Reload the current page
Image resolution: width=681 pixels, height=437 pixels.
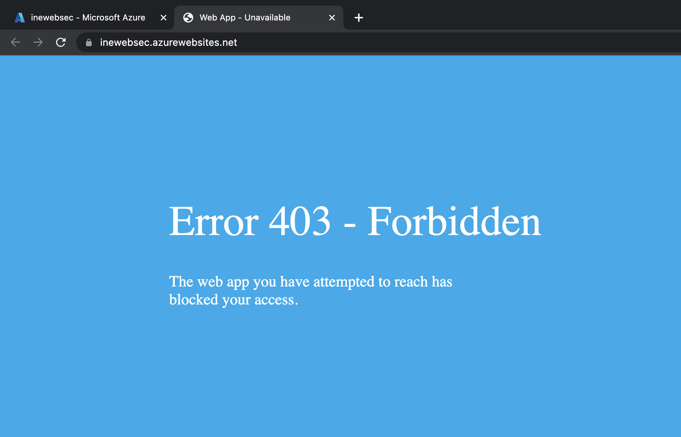click(x=61, y=42)
